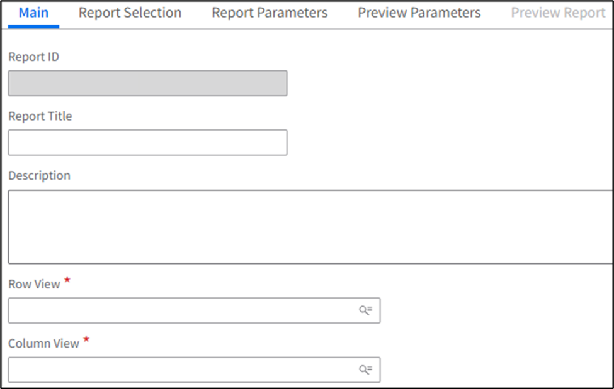The image size is (614, 389).
Task: Click the Description label text
Action: click(39, 176)
